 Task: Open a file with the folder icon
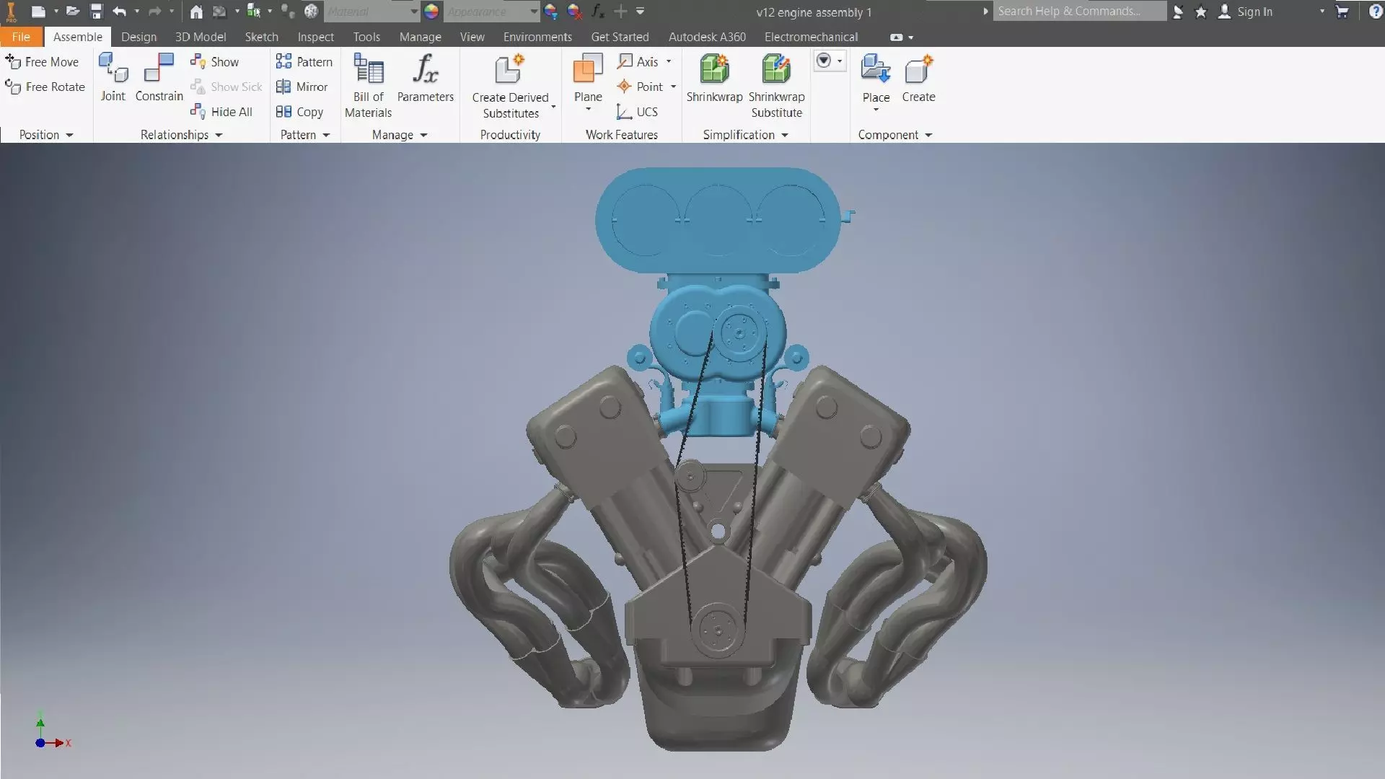tap(73, 12)
